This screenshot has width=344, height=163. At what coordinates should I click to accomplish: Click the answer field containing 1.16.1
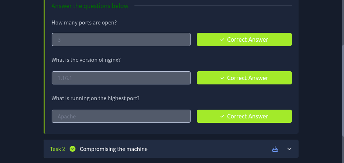coord(121,78)
